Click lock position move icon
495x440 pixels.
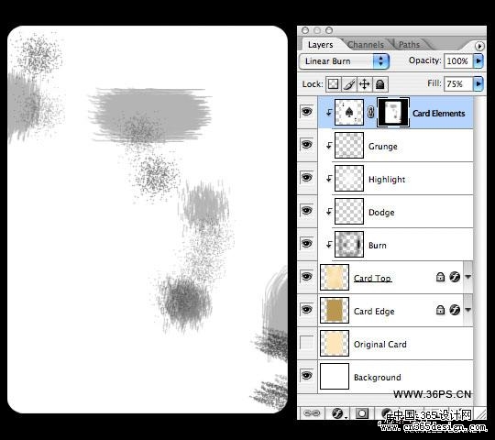[364, 84]
